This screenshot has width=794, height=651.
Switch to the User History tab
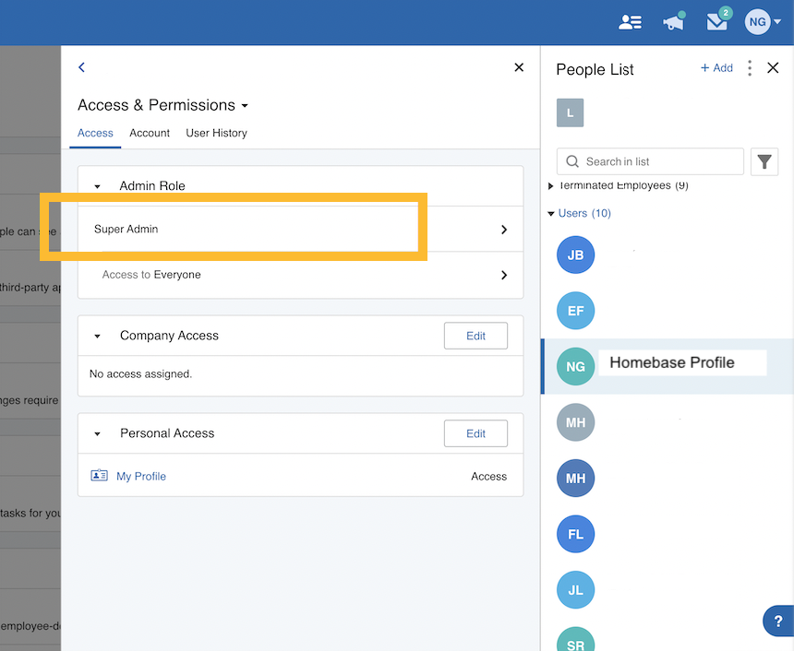click(216, 133)
